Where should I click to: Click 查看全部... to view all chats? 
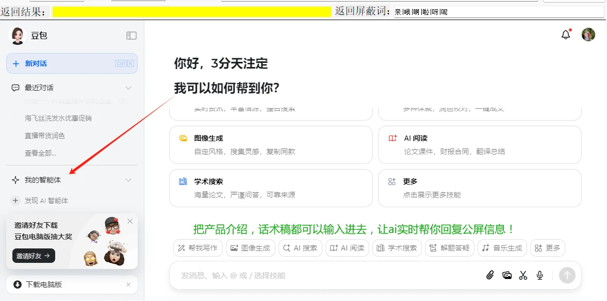tap(41, 153)
